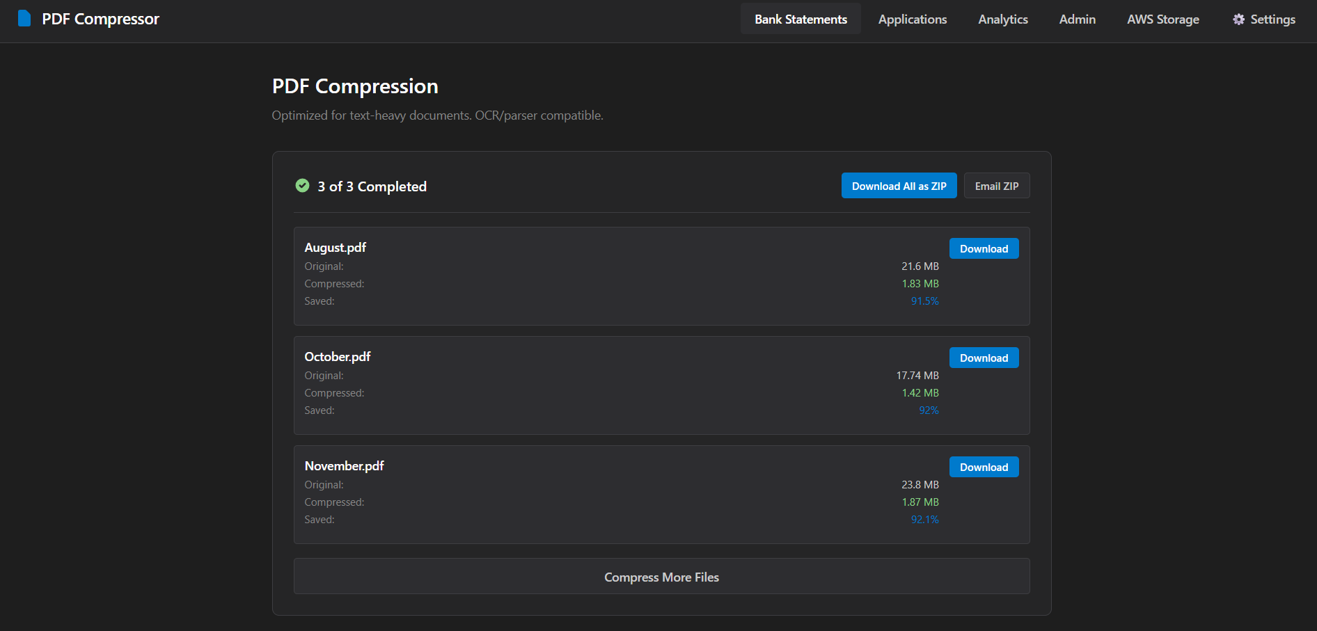Select the October.pdf file name

[x=337, y=357]
